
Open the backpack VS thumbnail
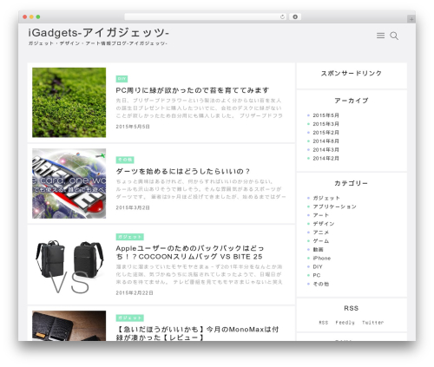click(69, 265)
